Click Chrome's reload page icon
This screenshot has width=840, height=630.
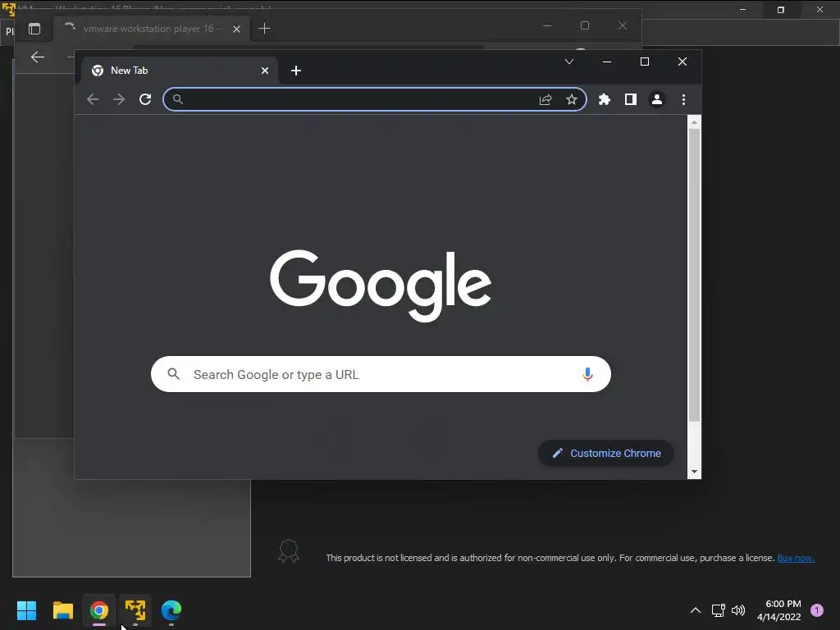point(145,99)
